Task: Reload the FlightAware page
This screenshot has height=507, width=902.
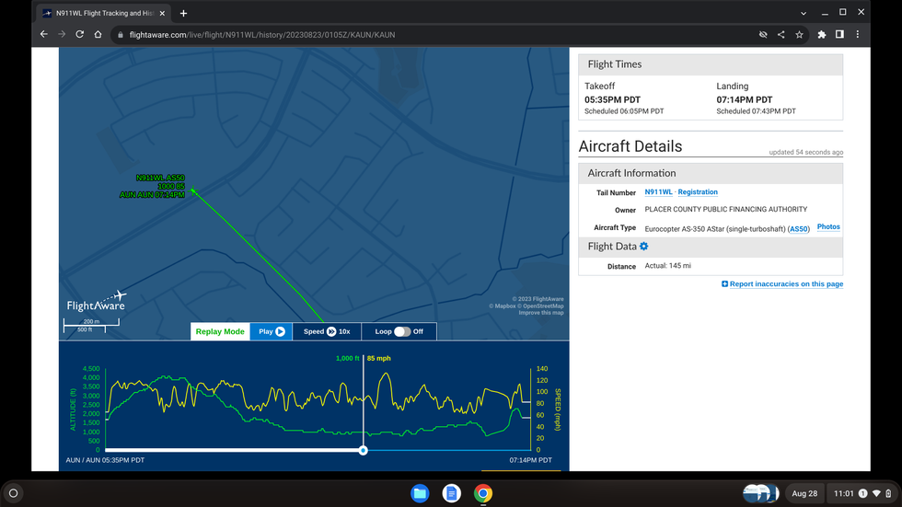Action: coord(79,34)
